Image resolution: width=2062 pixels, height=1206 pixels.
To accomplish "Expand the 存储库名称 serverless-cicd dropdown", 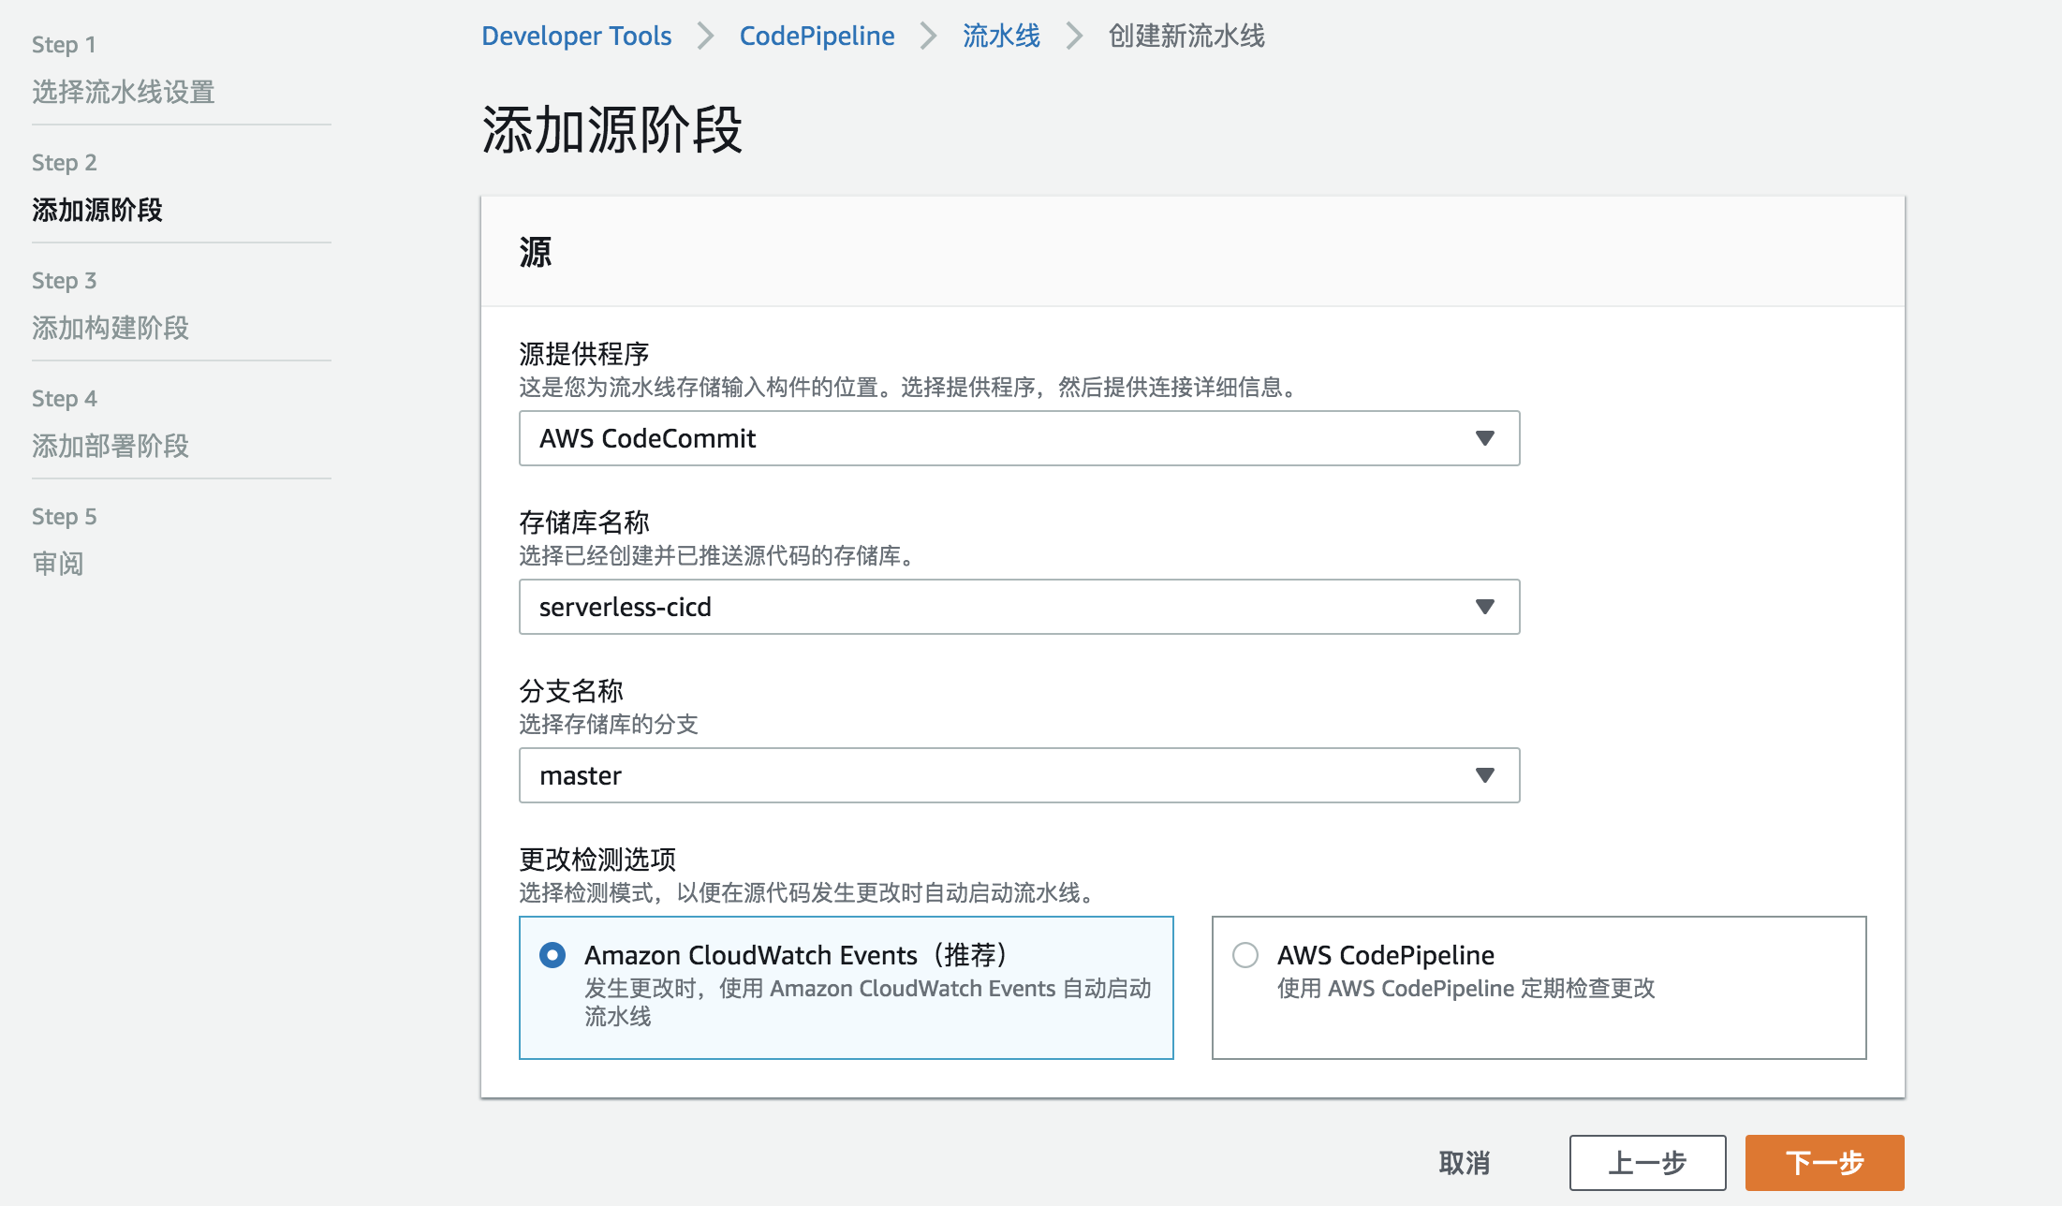I will (1019, 607).
